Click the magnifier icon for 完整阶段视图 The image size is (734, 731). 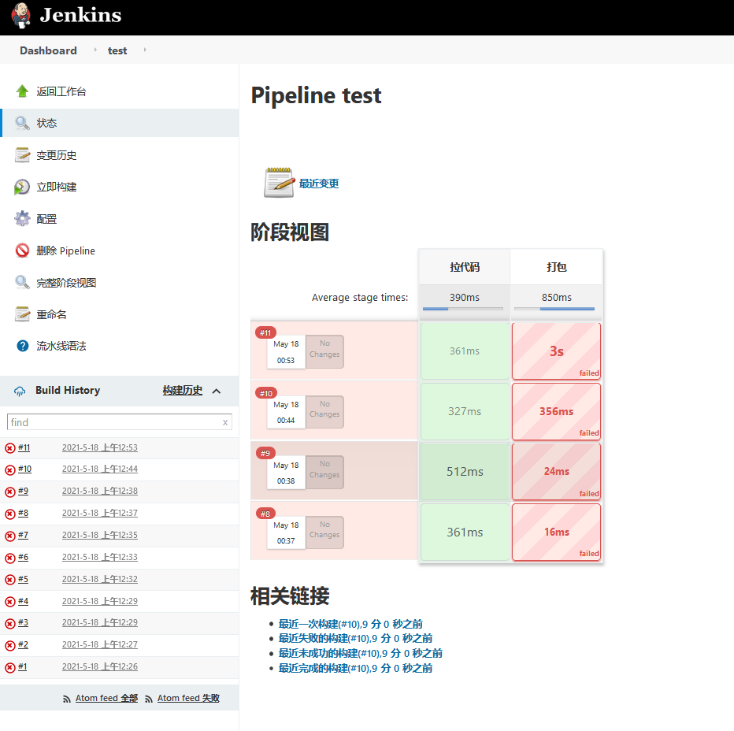click(22, 282)
